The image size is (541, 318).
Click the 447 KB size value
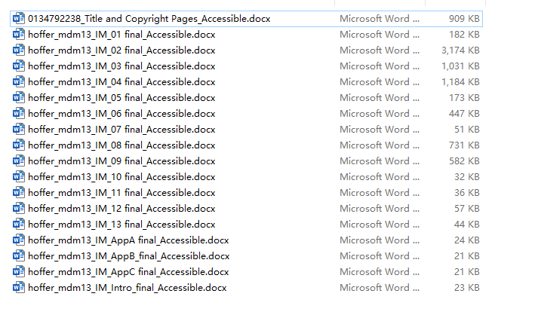click(464, 114)
